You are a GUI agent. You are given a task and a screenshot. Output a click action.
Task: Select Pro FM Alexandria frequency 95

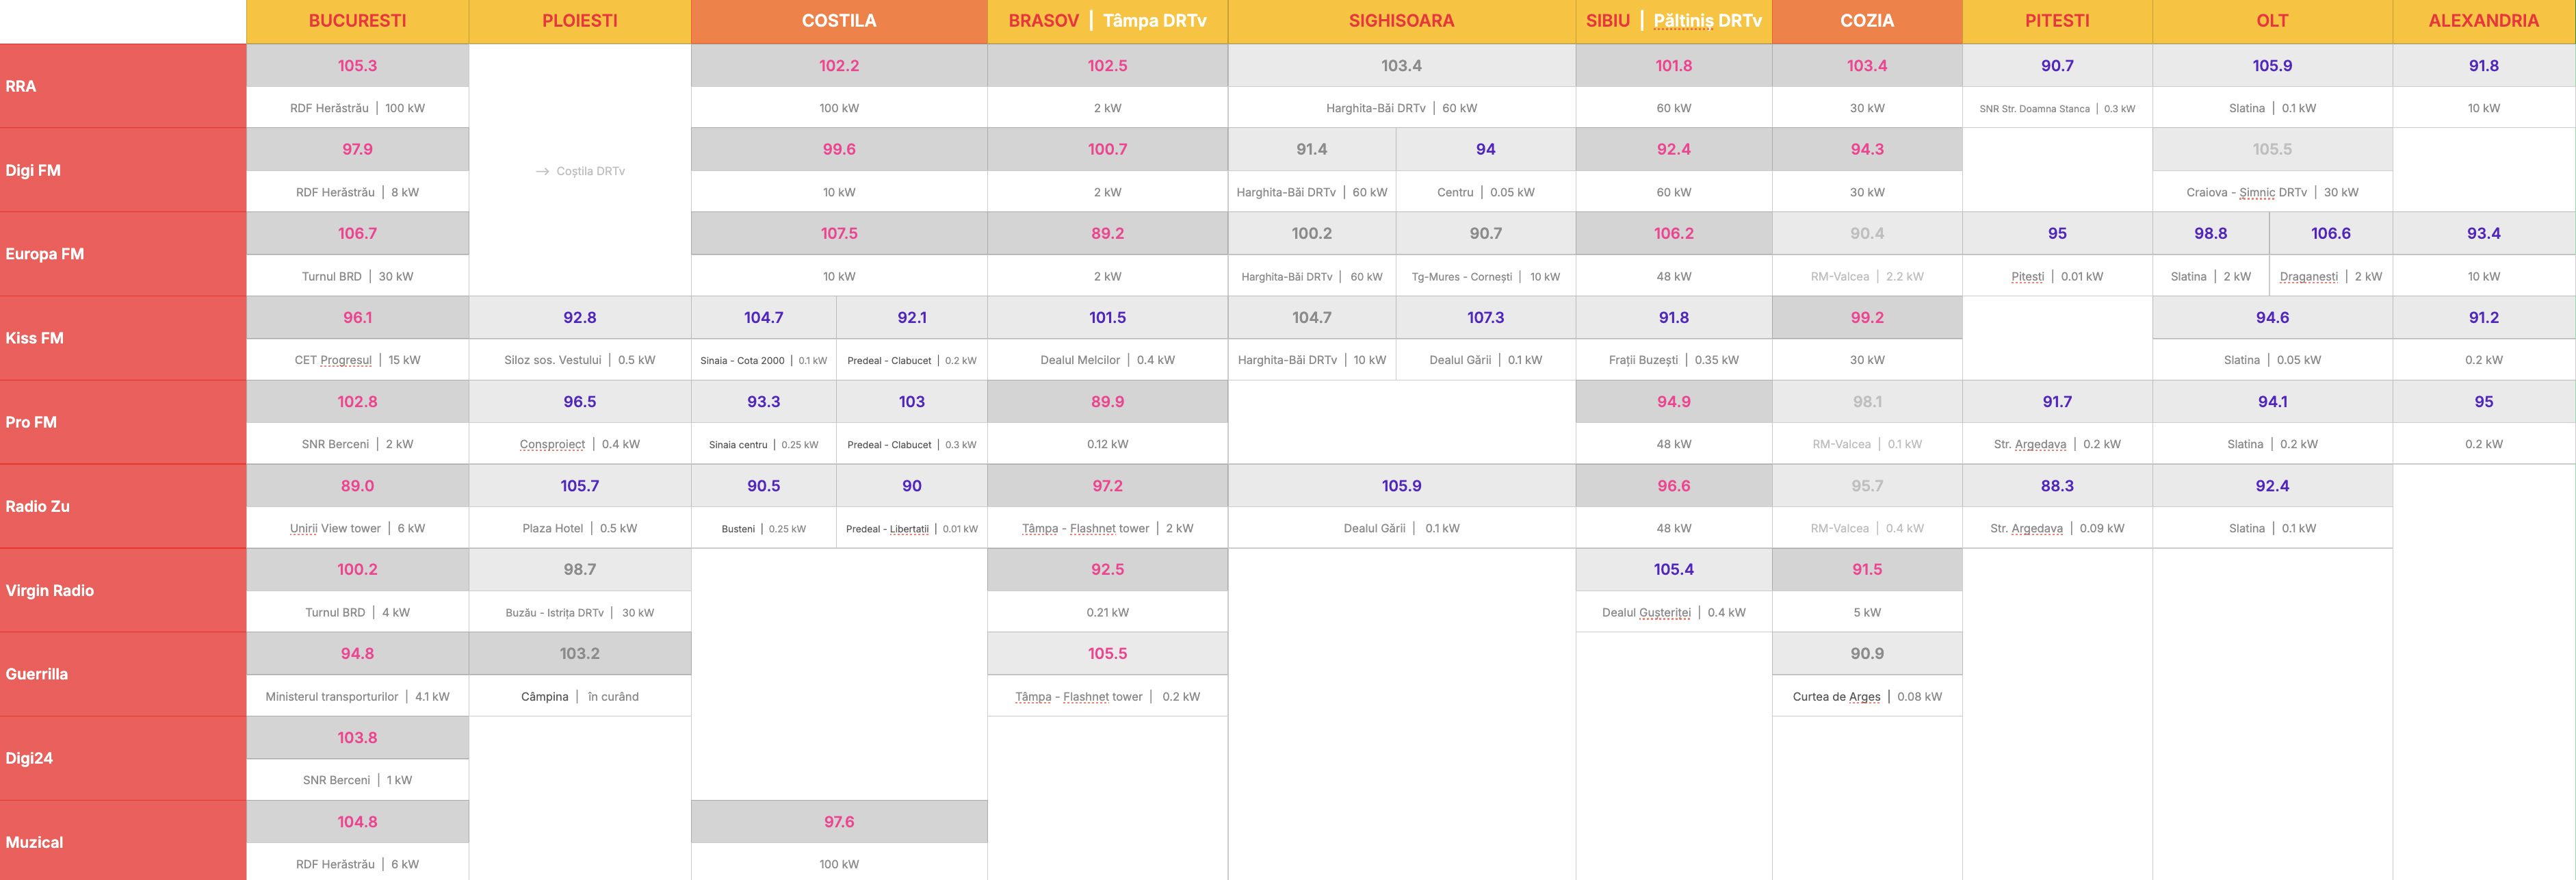tap(2484, 401)
